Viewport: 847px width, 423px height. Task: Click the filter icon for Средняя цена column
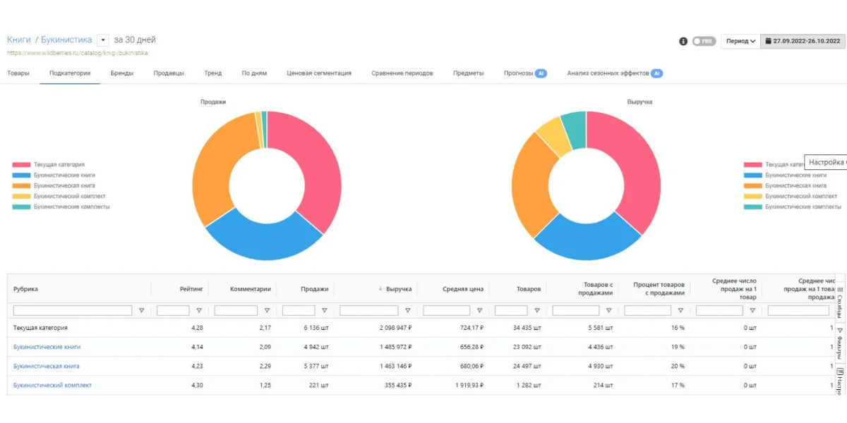click(479, 310)
